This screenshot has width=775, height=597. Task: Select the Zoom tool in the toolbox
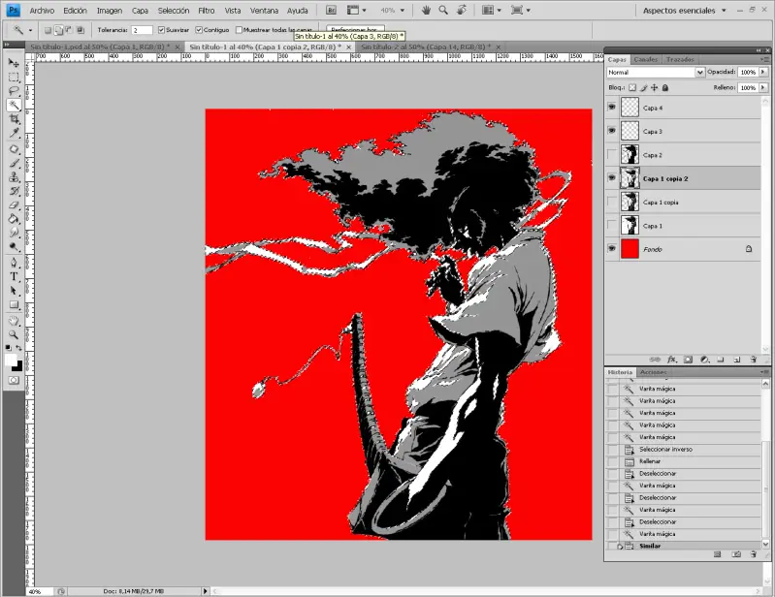[14, 334]
